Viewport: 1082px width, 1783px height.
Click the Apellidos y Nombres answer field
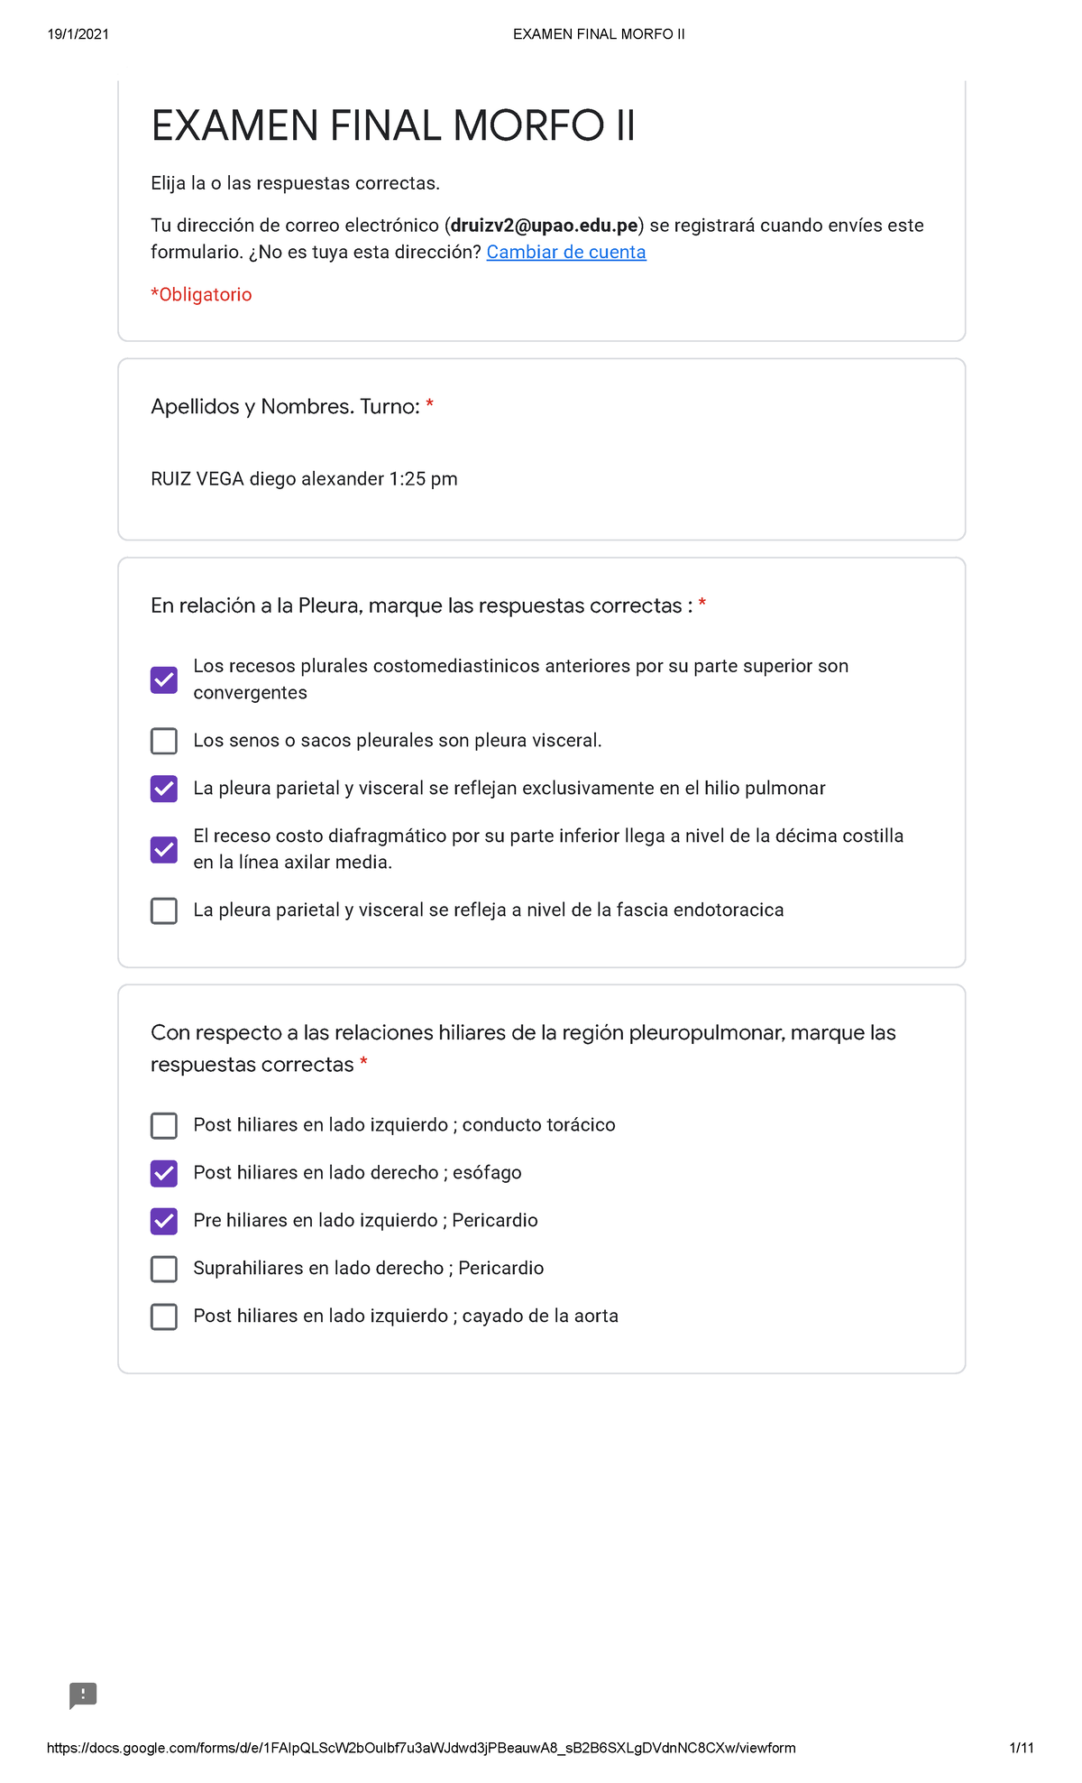[x=304, y=479]
